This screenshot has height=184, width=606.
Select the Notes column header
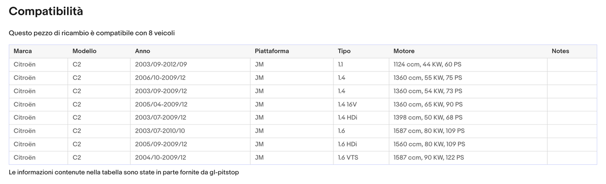click(560, 51)
